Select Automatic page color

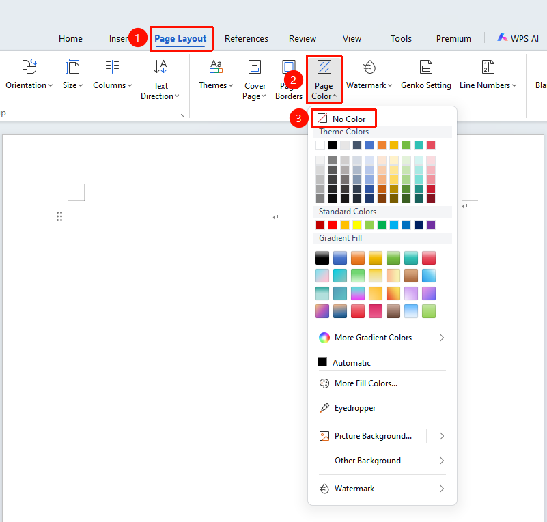pyautogui.click(x=344, y=362)
